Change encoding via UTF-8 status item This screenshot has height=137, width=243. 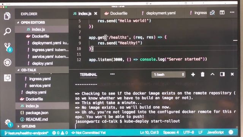[188, 132]
